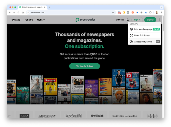The width and height of the screenshot is (171, 127).
Task: Open the Modern Dog magazine cover
Action: point(11,88)
